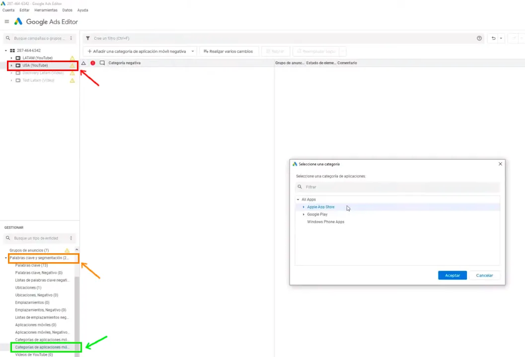Open the help question mark icon
525x357 pixels.
(x=479, y=38)
